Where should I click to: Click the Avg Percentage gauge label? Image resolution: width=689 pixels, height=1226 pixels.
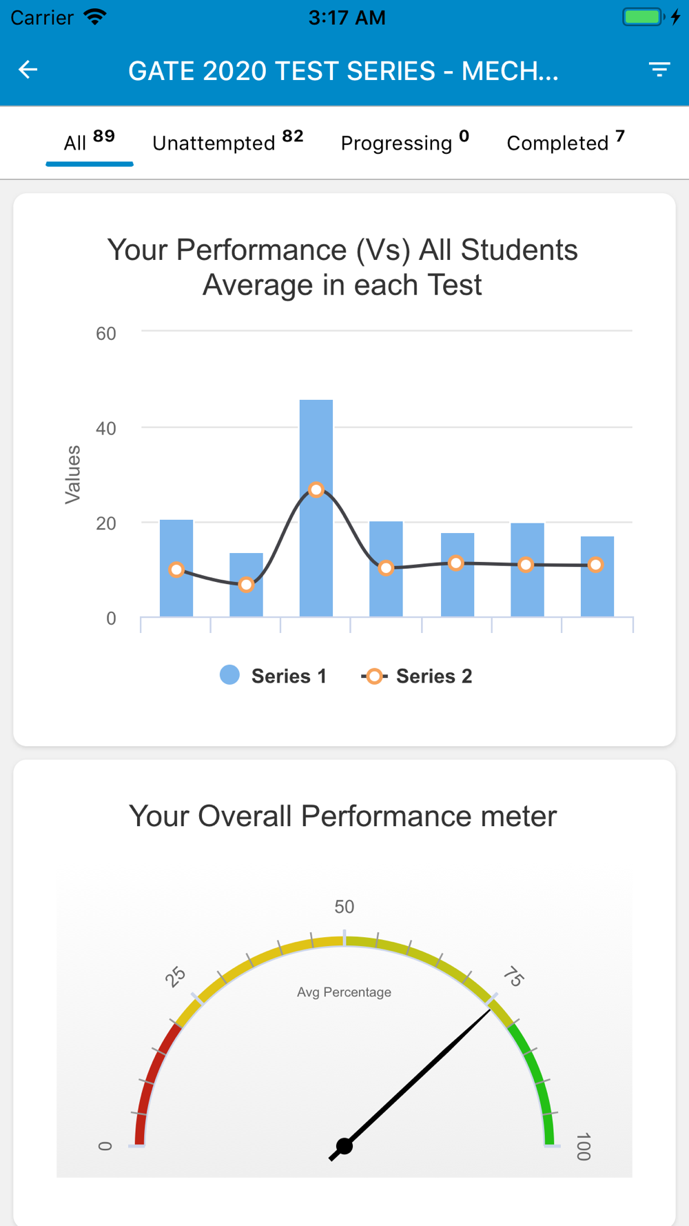coord(344,992)
